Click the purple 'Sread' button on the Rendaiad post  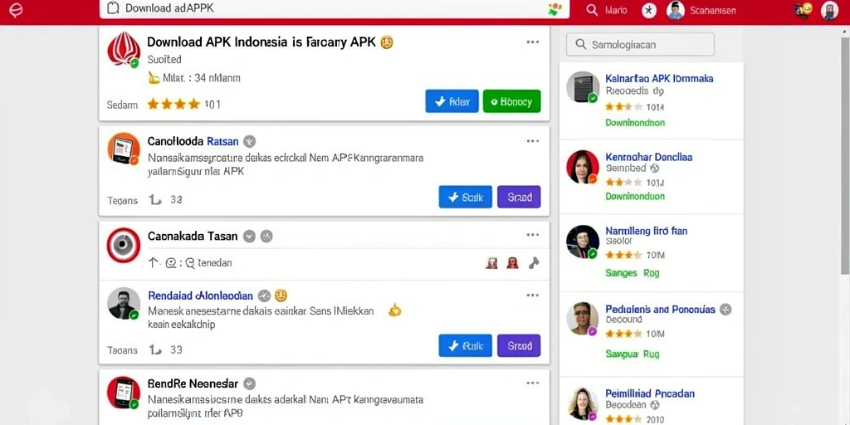[x=519, y=346]
